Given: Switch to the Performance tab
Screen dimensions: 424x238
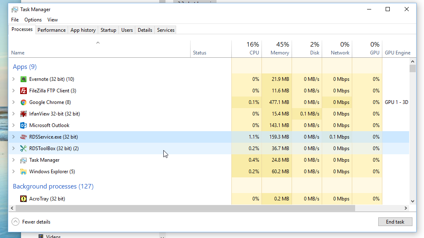Looking at the screenshot, I should click(x=52, y=30).
